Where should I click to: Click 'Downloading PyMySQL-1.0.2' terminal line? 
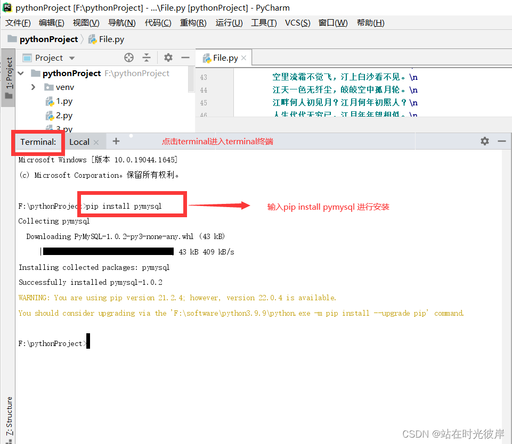(125, 236)
